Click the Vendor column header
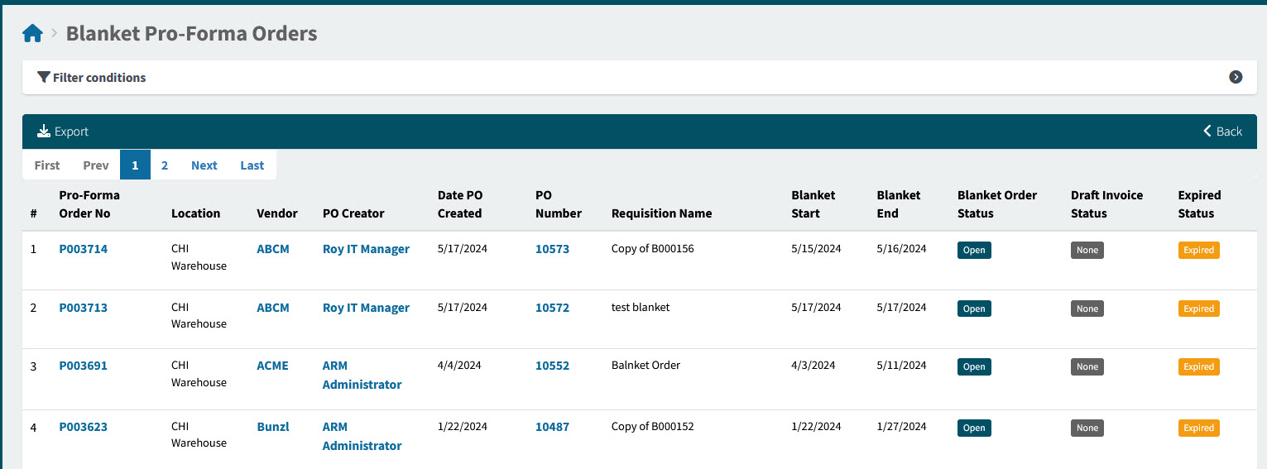Image resolution: width=1267 pixels, height=469 pixels. pyautogui.click(x=277, y=213)
